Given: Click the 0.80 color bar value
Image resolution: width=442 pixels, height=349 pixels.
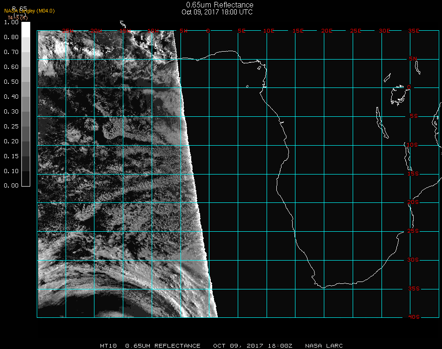Looking at the screenshot, I should 11,37.
